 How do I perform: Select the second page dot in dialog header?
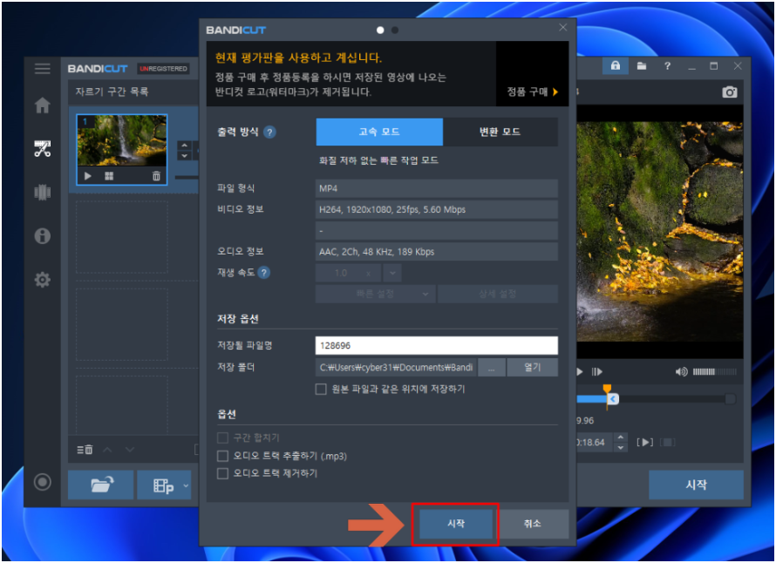395,31
